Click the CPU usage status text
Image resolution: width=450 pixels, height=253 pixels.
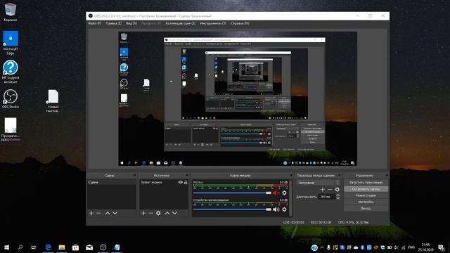pos(353,222)
